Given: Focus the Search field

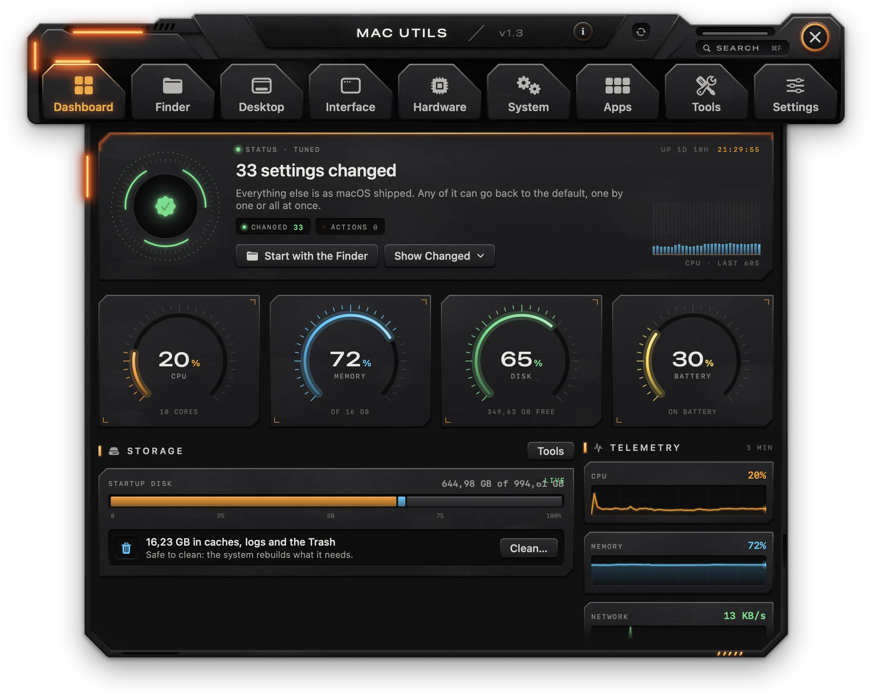Looking at the screenshot, I should tap(742, 48).
